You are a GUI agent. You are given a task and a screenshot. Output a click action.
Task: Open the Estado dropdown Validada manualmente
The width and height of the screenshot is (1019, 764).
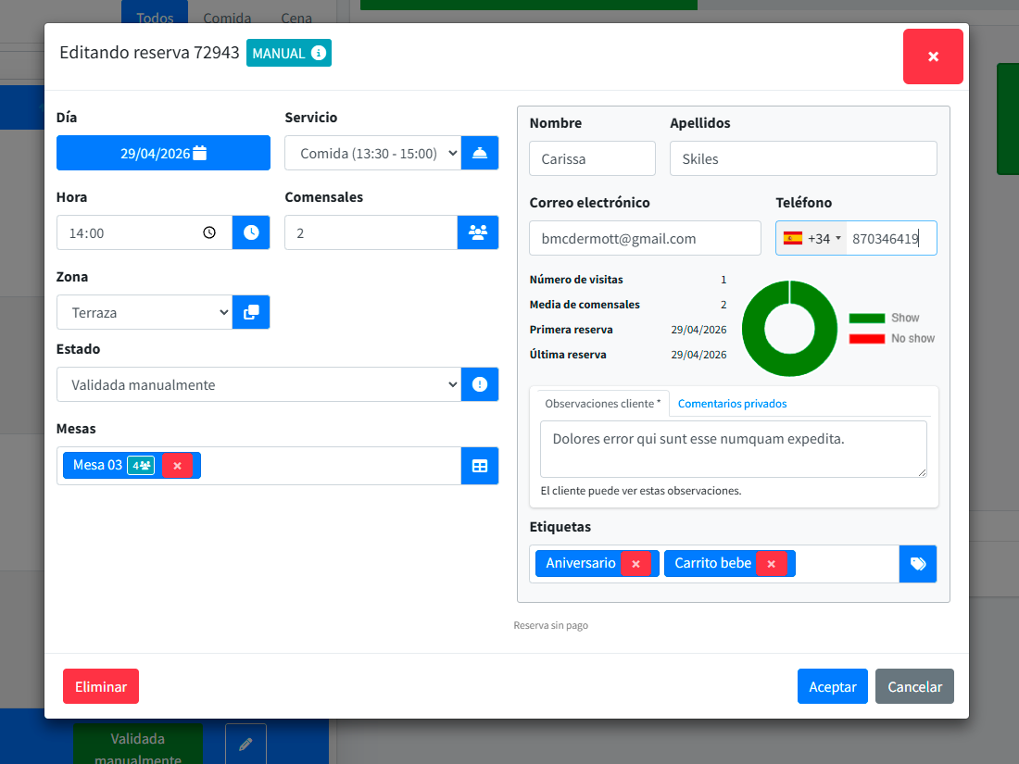click(x=258, y=384)
